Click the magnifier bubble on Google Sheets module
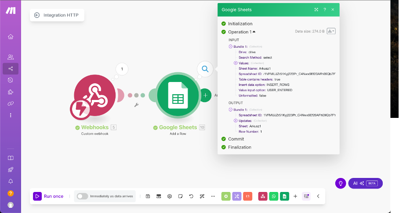Viewport: 399px width, 213px height. pyautogui.click(x=205, y=69)
